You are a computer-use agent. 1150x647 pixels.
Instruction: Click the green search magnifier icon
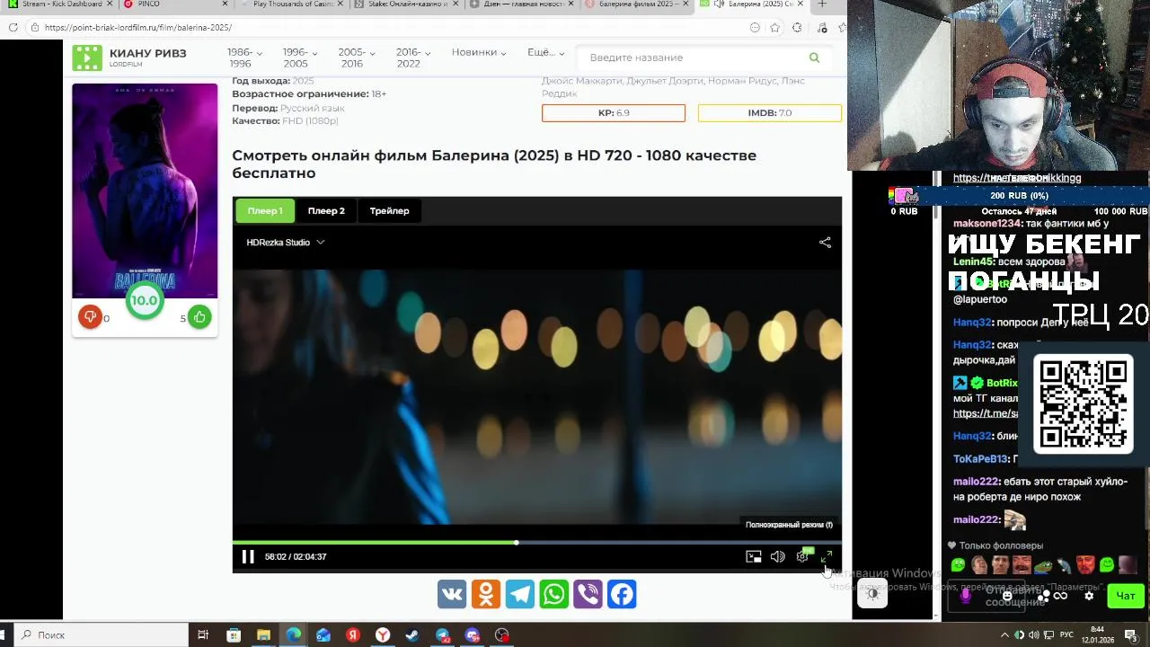click(814, 58)
